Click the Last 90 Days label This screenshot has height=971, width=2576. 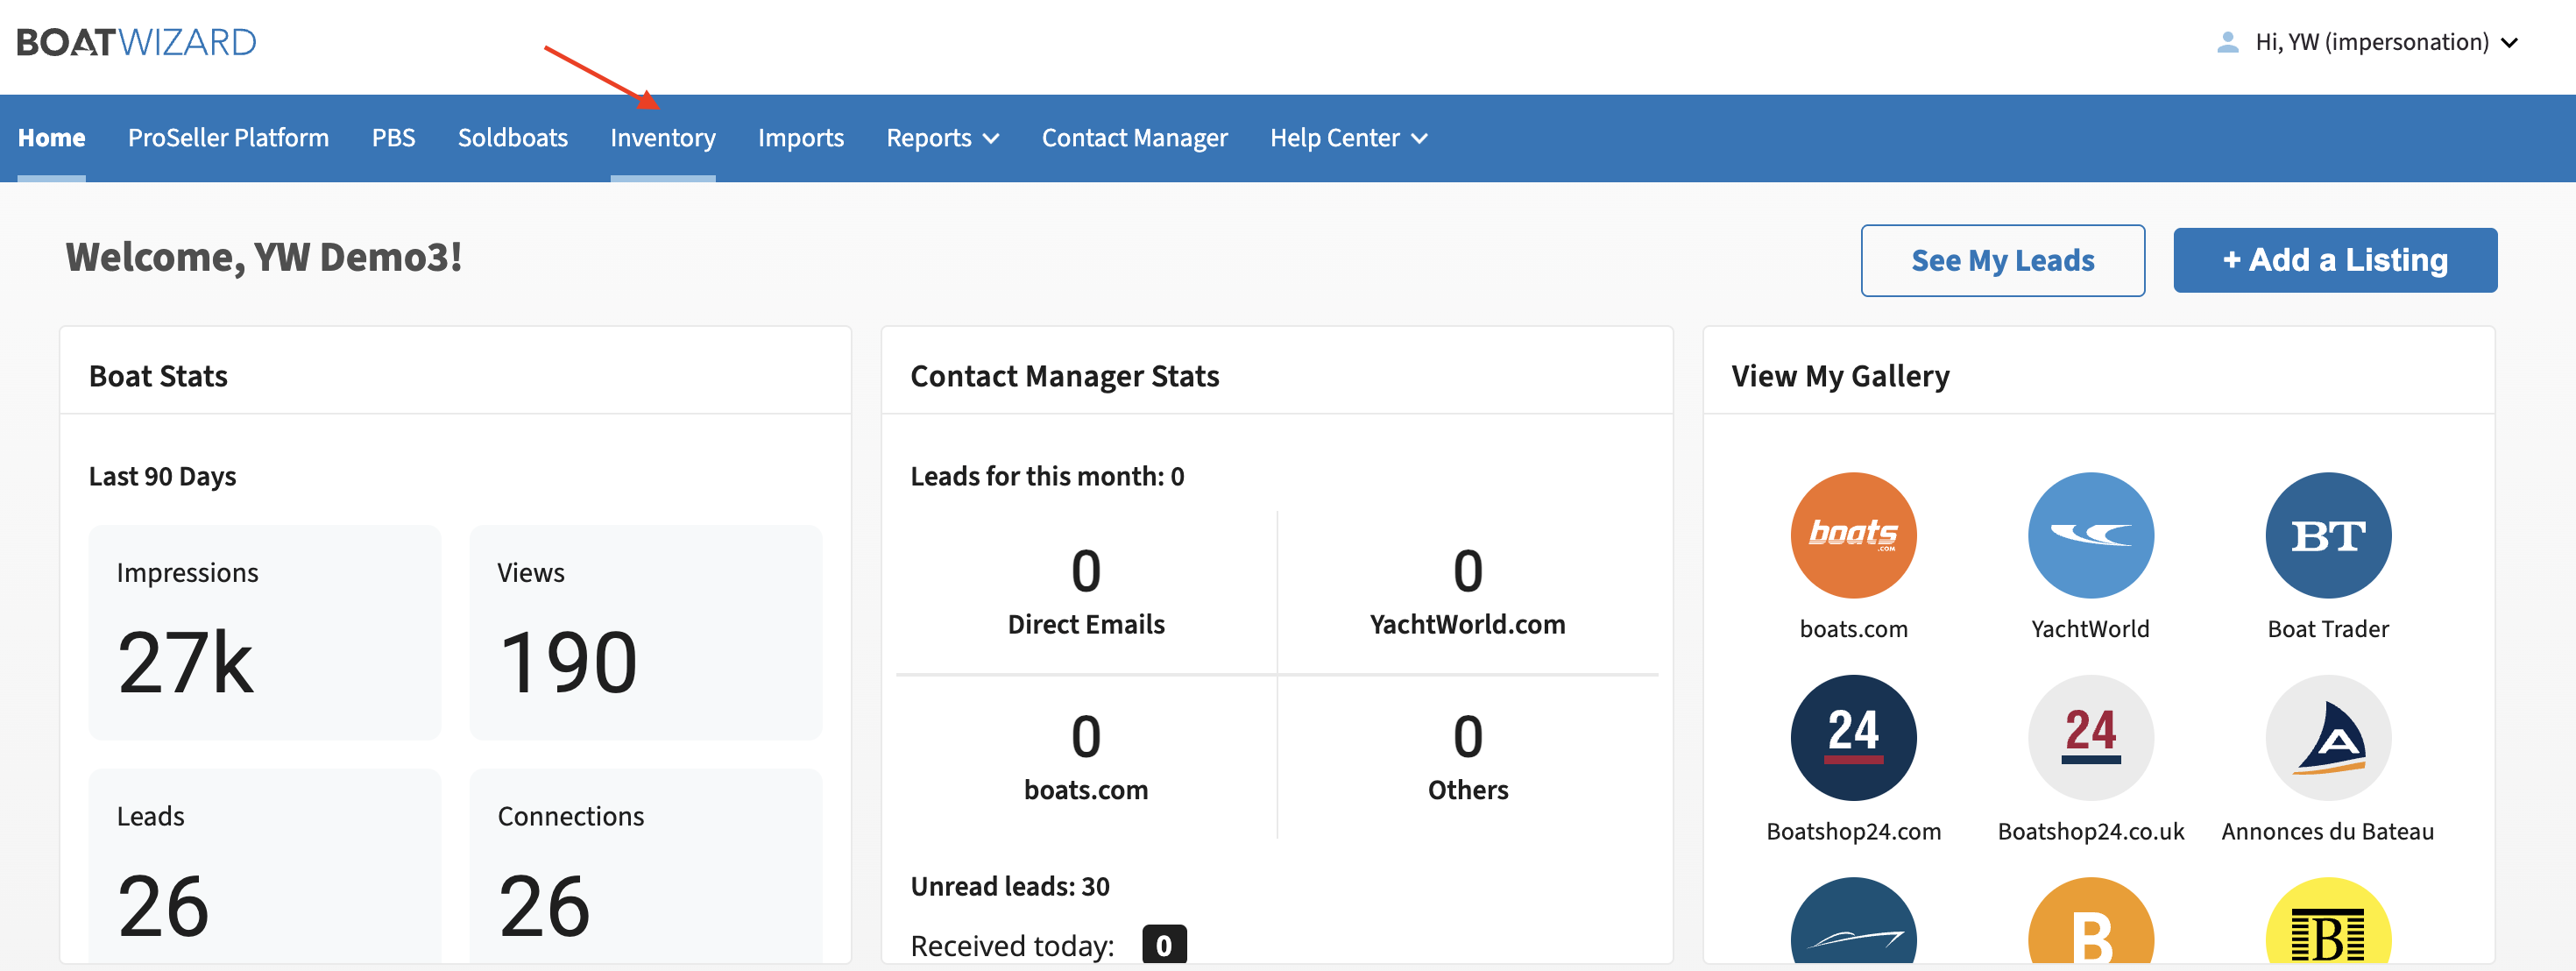pos(162,476)
